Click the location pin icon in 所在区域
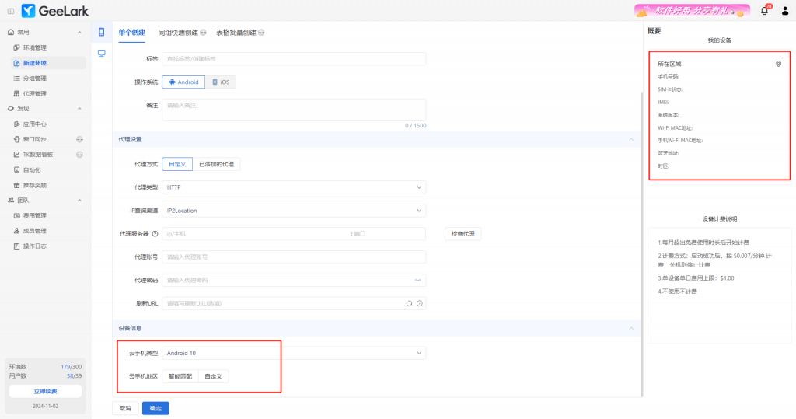This screenshot has height=419, width=796. pos(778,64)
